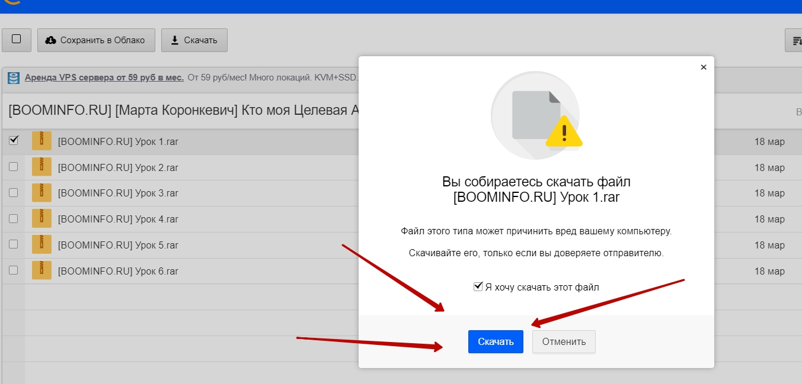Click the blue Скачать button in the dialog
The height and width of the screenshot is (384, 802).
click(x=496, y=341)
